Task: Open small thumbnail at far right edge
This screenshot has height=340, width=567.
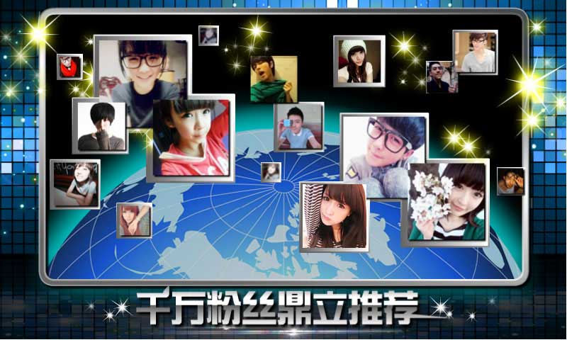Action: (x=510, y=181)
